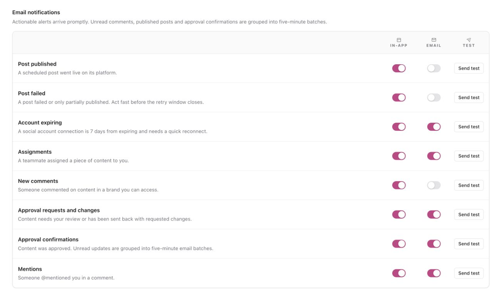The height and width of the screenshot is (299, 502).
Task: Click the Approval requests and changes title
Action: click(x=59, y=210)
